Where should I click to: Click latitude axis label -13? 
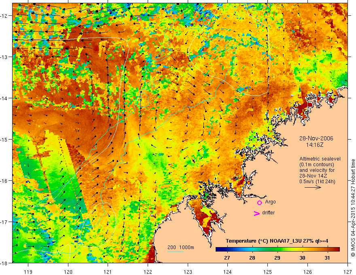tap(4, 57)
